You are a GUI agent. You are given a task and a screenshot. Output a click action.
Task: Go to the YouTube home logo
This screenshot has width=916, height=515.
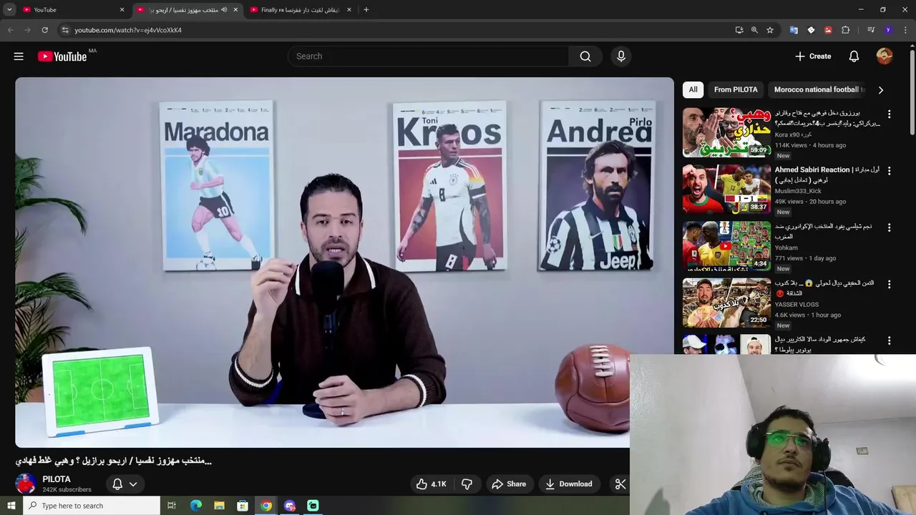(x=62, y=57)
